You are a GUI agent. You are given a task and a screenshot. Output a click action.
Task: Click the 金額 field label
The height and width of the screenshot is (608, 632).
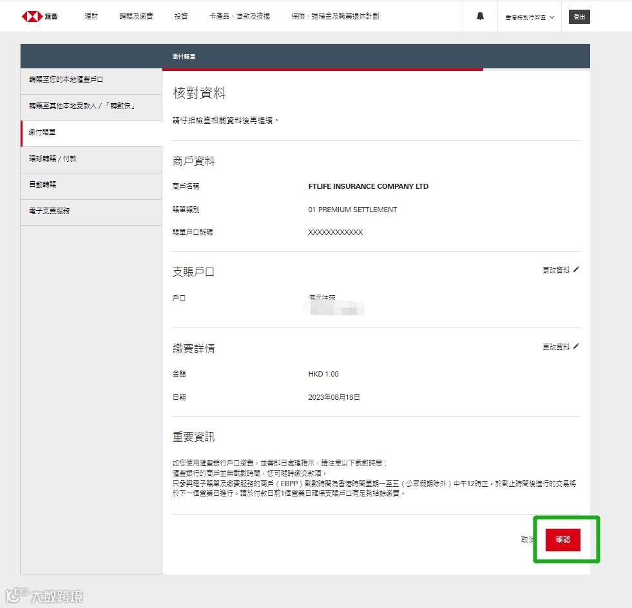179,375
